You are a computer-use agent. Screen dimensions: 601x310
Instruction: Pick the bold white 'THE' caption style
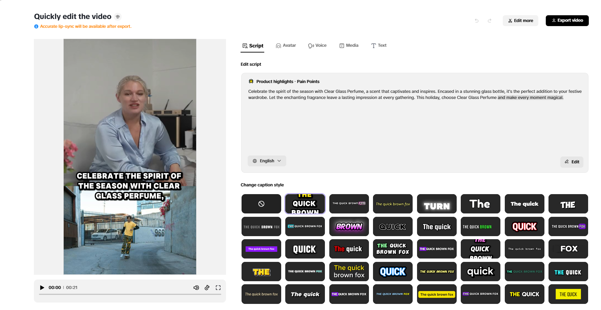(568, 204)
